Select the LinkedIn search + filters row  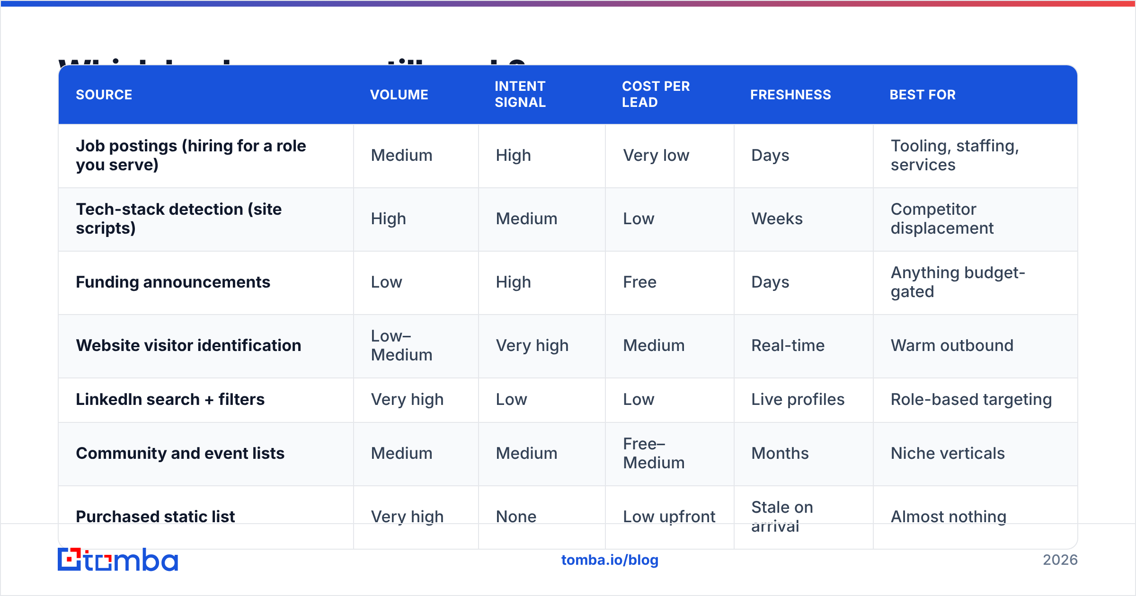[568, 400]
